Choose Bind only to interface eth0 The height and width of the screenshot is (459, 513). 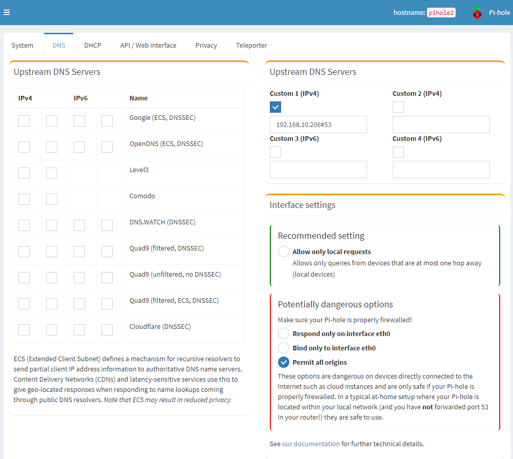284,348
